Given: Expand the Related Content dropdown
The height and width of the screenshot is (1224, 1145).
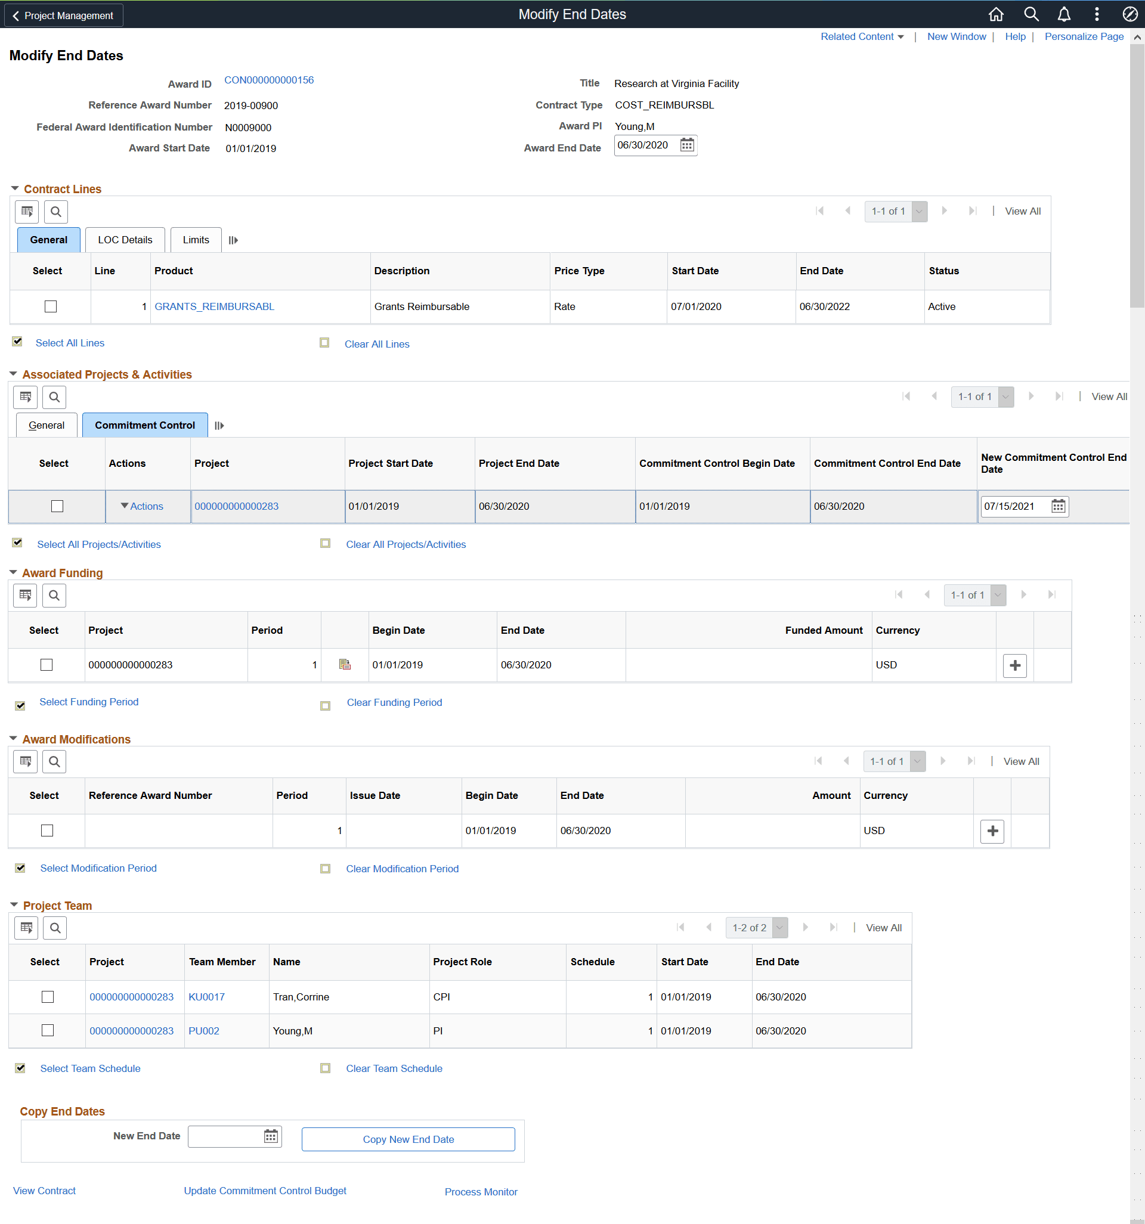Looking at the screenshot, I should click(x=862, y=36).
